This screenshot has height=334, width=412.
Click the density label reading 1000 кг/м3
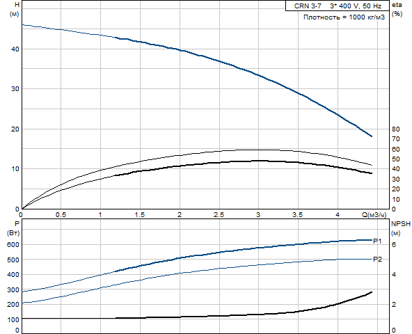pos(344,17)
